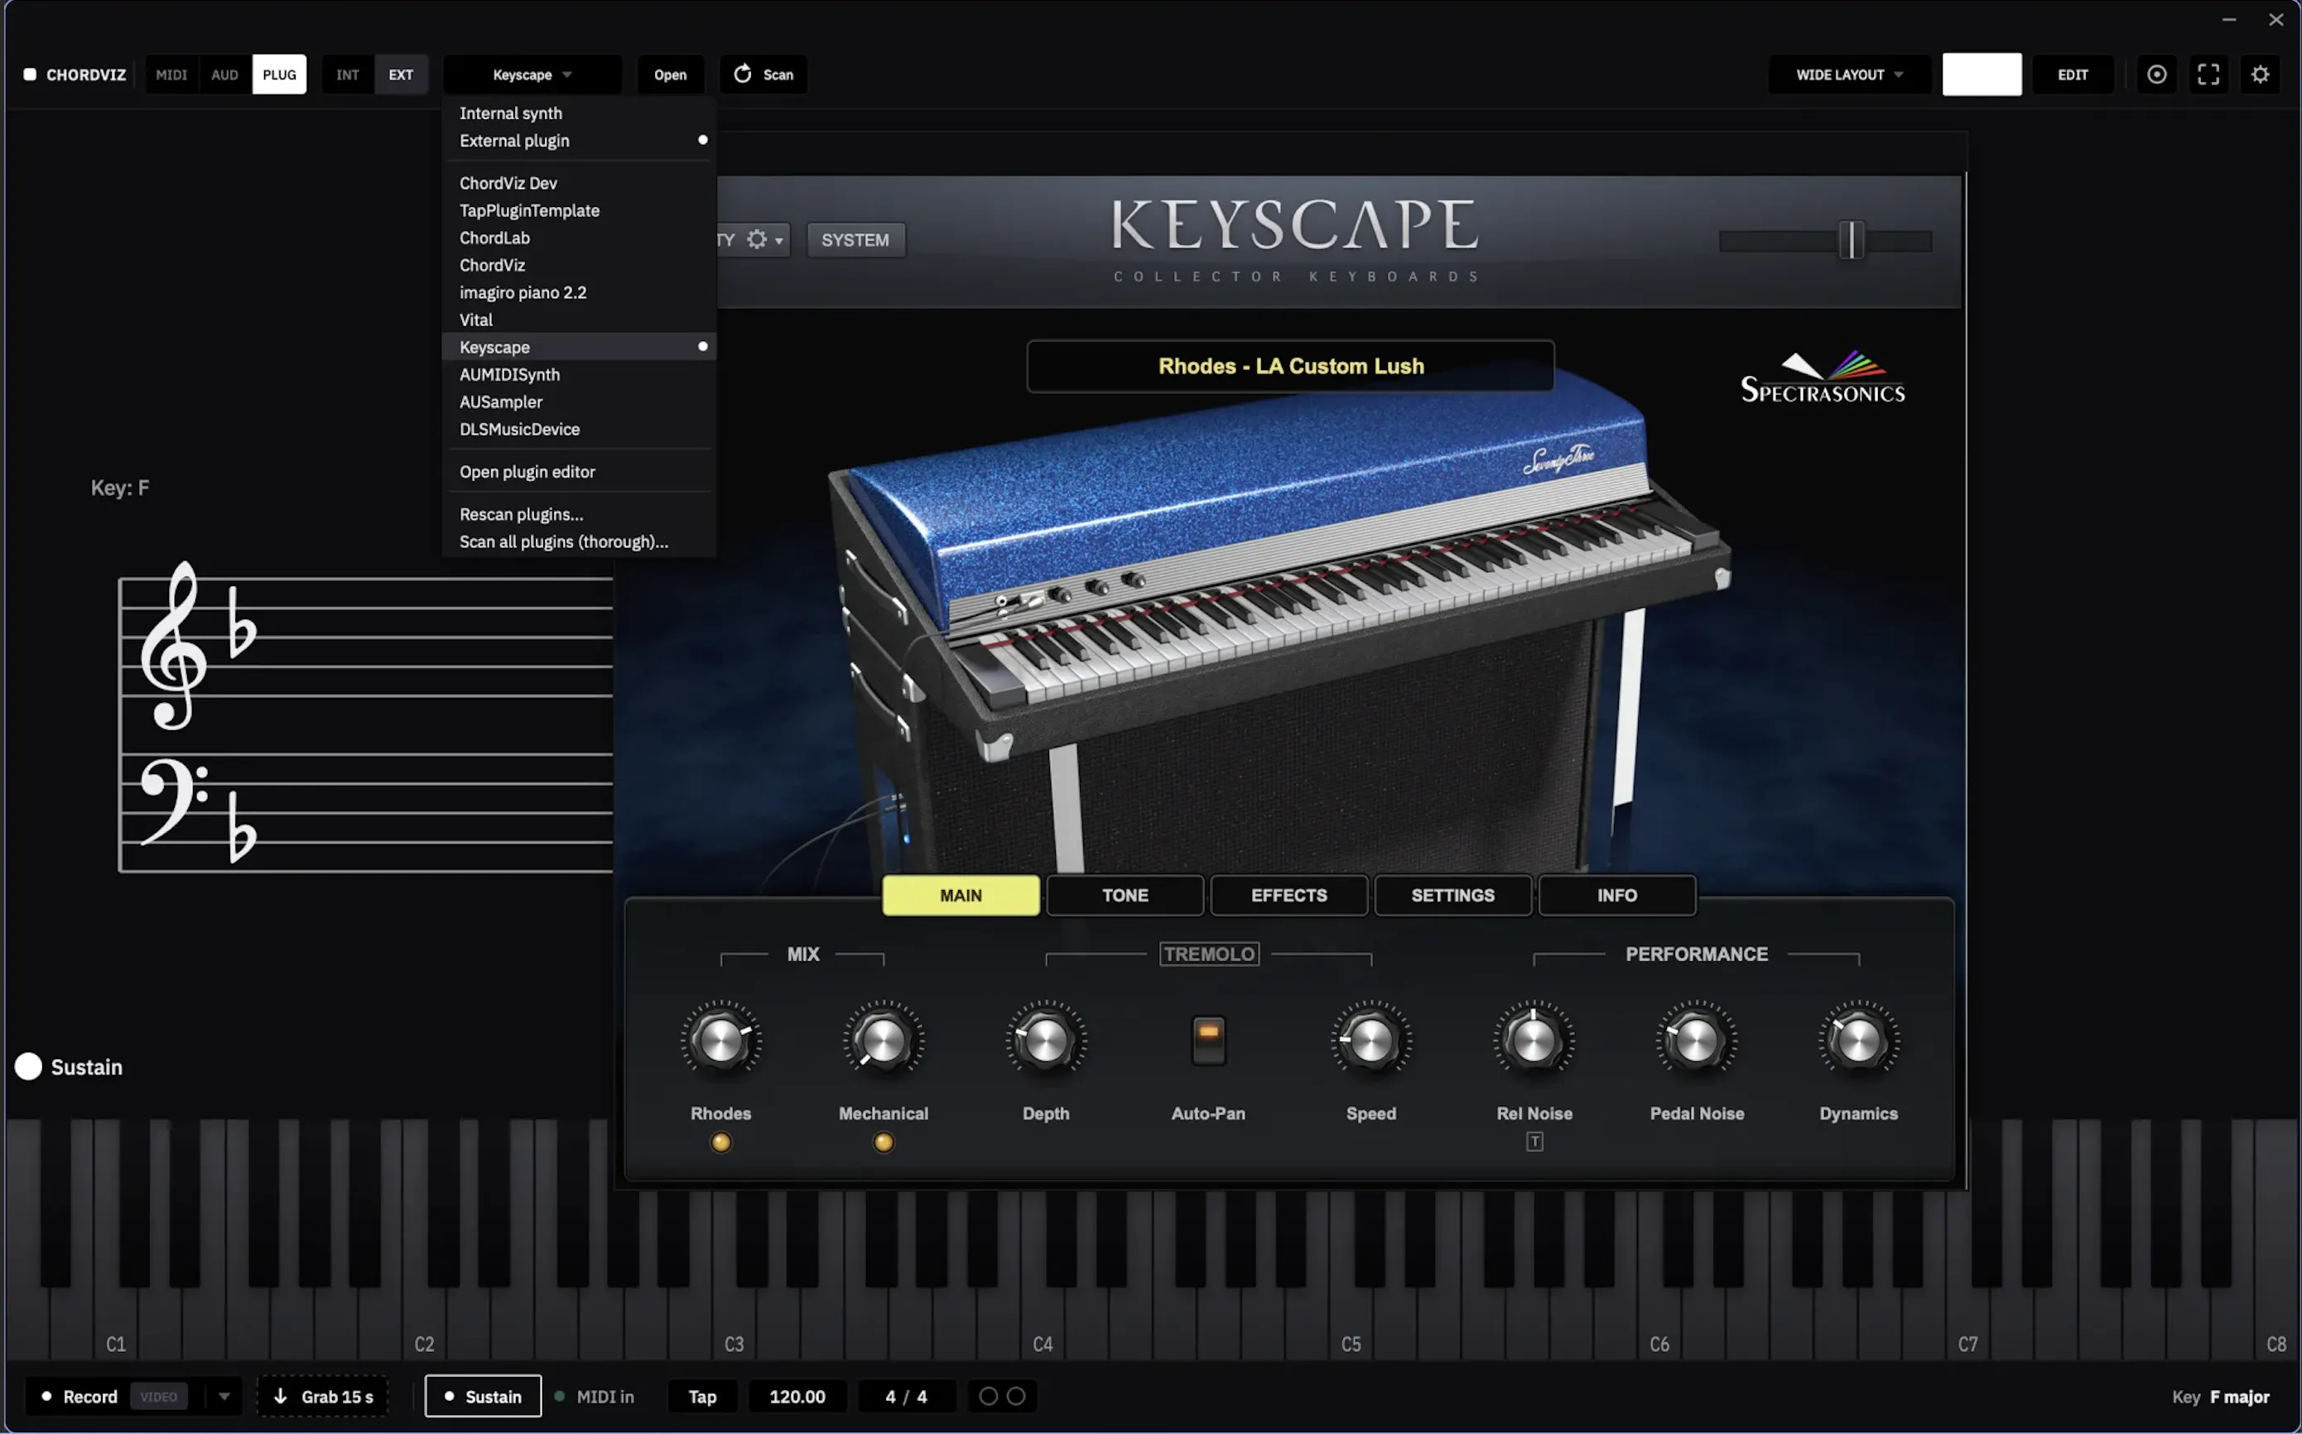Click the Tremolo Depth knob
2302x1434 pixels.
click(1045, 1041)
